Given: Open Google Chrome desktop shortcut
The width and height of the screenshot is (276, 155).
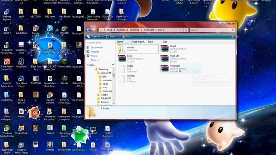Looking at the screenshot, I should coord(50,98).
